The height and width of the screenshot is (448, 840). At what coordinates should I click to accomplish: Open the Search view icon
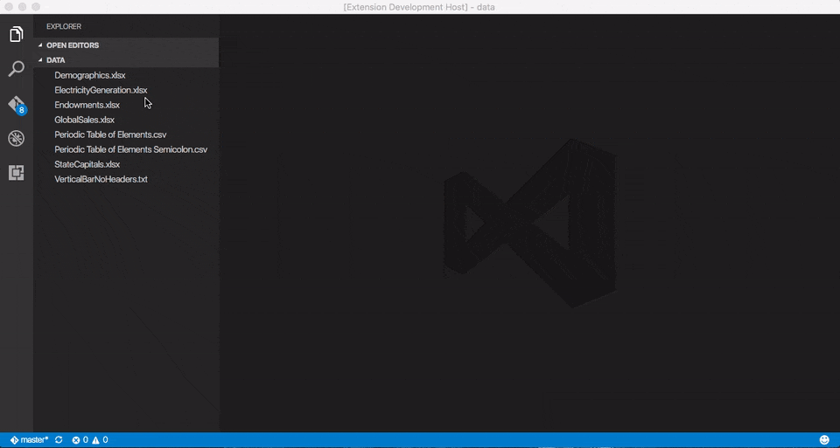(x=17, y=68)
